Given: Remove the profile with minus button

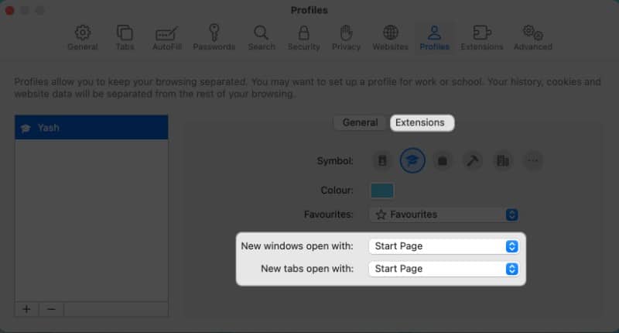Looking at the screenshot, I should pyautogui.click(x=51, y=309).
